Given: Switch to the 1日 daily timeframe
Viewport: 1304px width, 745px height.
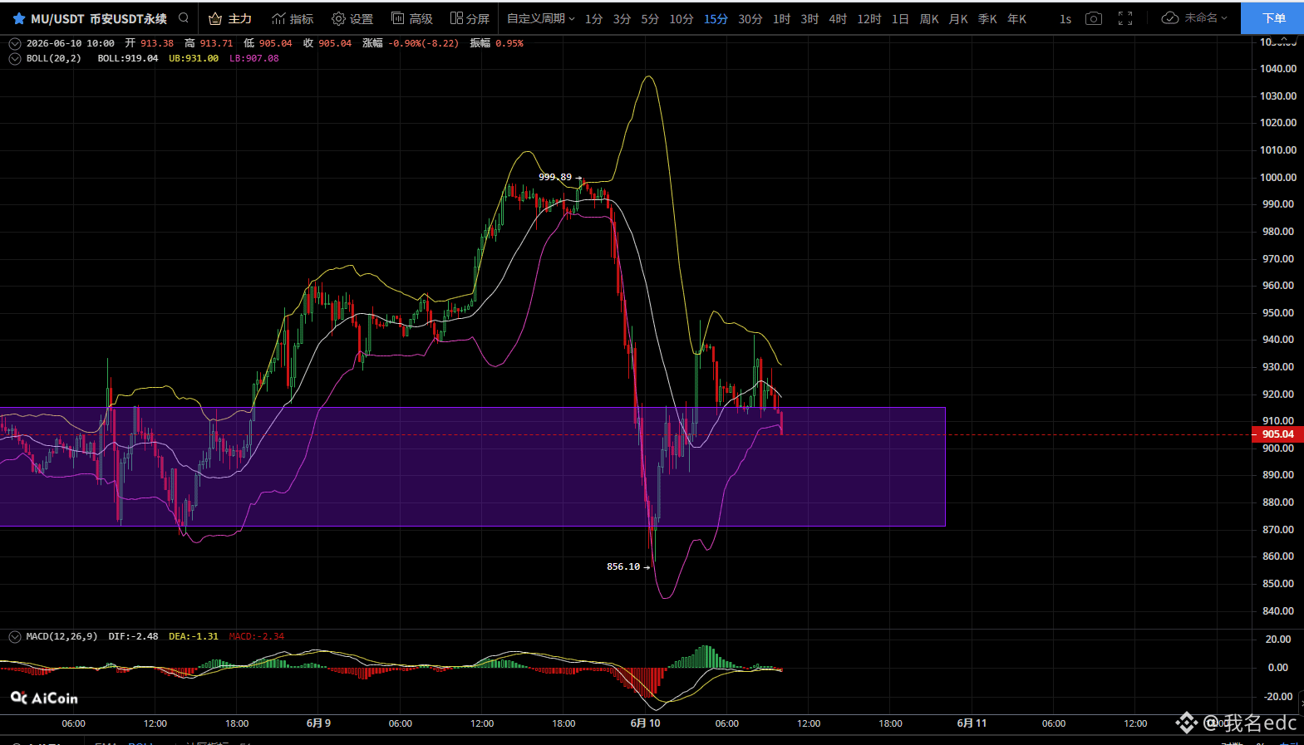Looking at the screenshot, I should (900, 18).
